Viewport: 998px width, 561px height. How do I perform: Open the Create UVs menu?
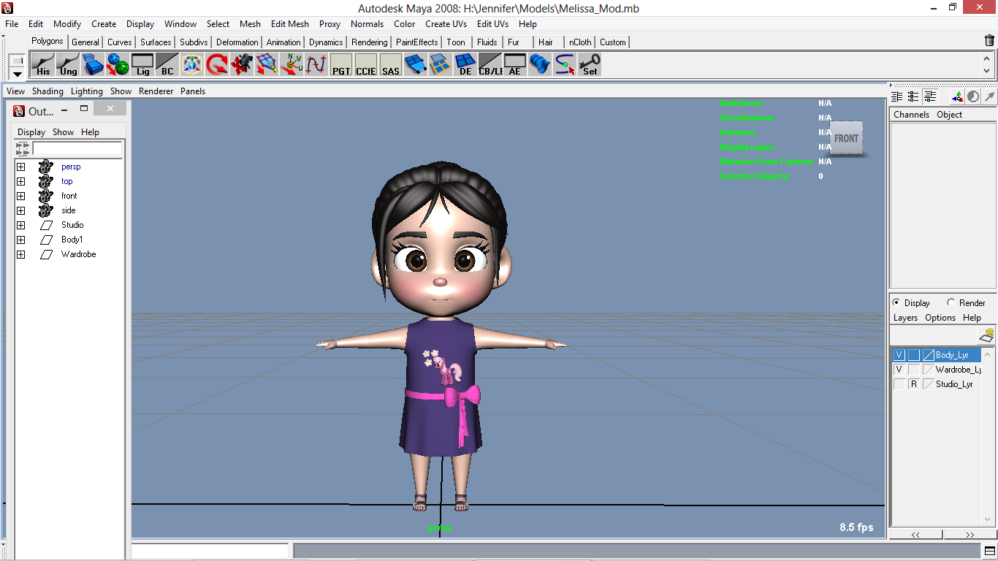pyautogui.click(x=446, y=24)
